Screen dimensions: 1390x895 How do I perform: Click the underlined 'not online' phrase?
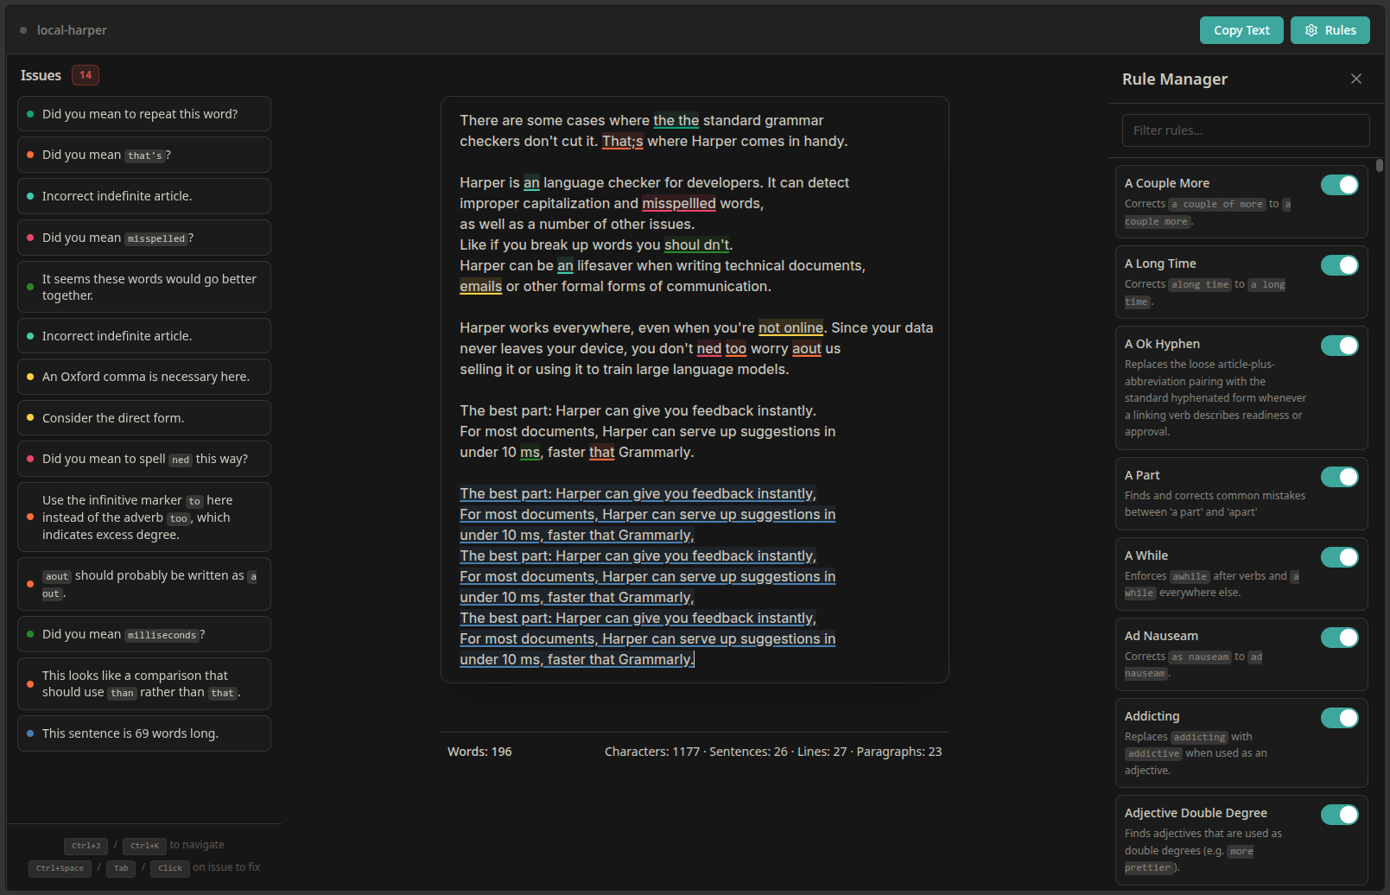790,328
